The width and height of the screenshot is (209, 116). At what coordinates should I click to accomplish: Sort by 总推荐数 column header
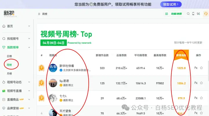[121, 55]
